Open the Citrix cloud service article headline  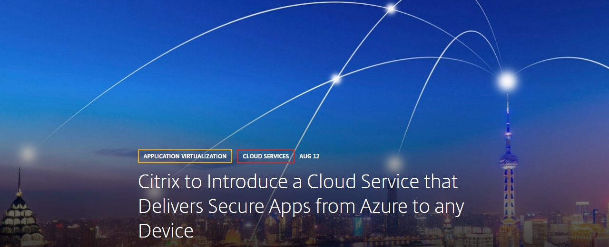pos(301,206)
